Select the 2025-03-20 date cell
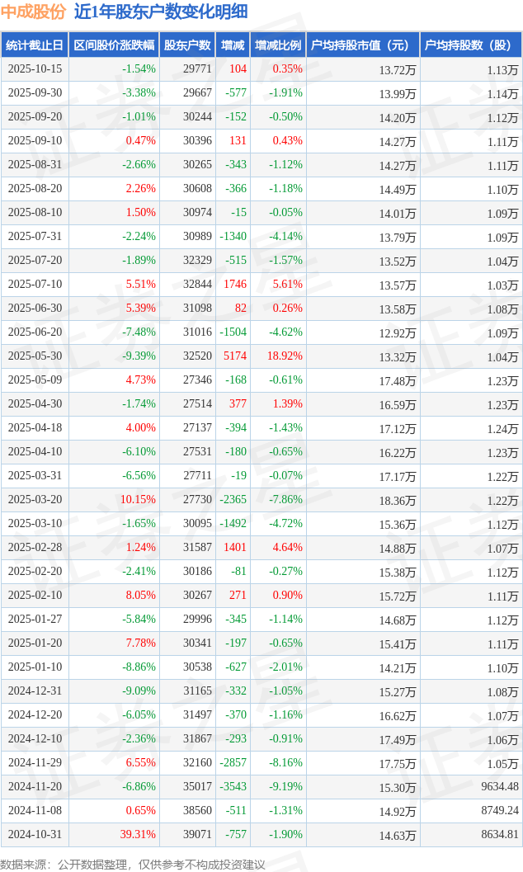 click(x=35, y=500)
